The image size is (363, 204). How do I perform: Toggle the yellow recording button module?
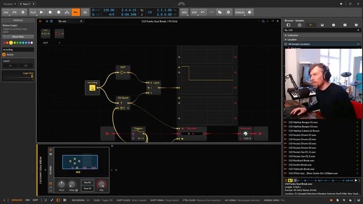click(92, 88)
